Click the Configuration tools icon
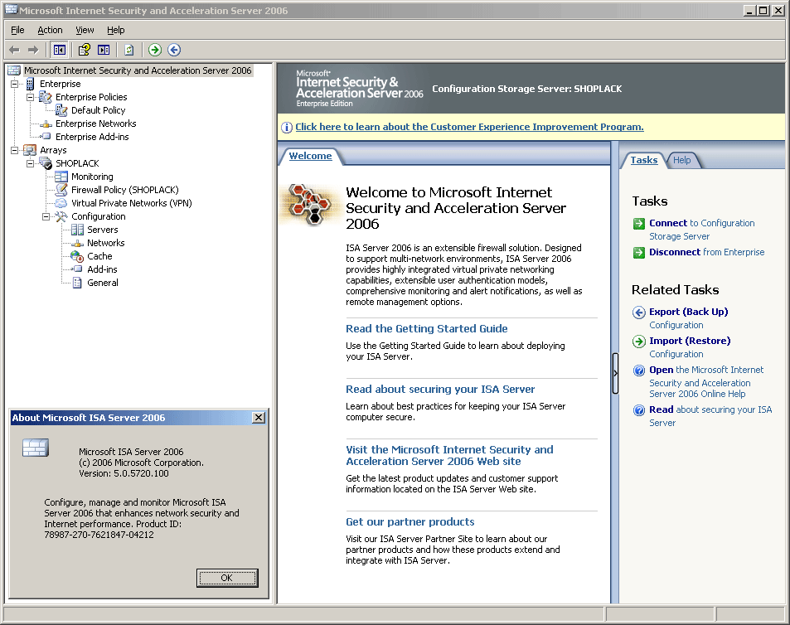790x625 pixels. pos(61,216)
